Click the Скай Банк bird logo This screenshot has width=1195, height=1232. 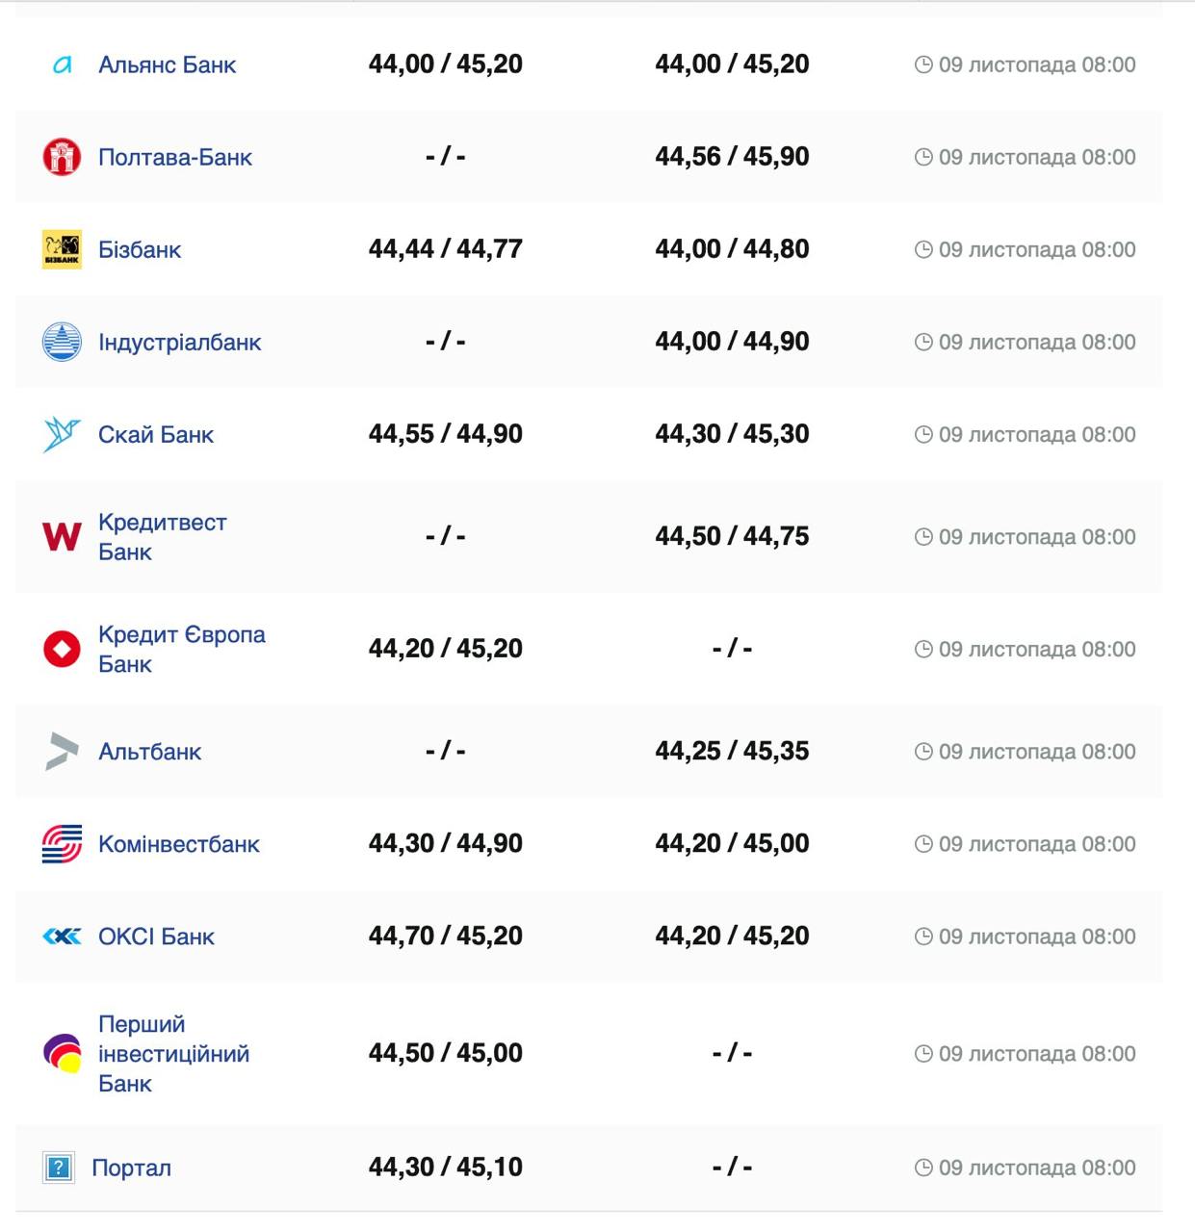coord(62,434)
